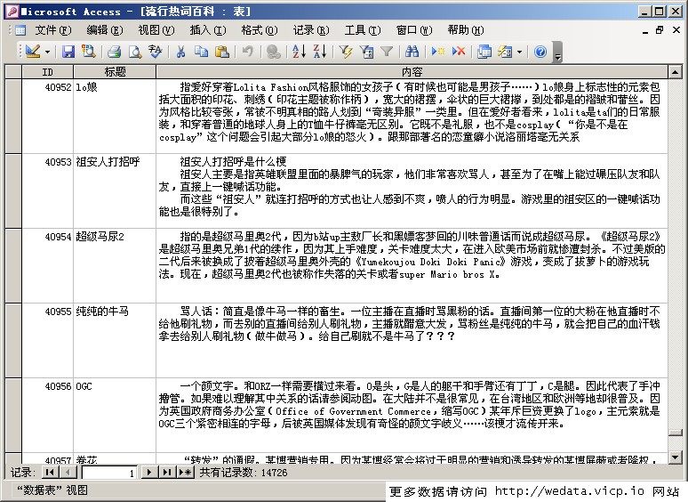Click the title cell 纯纯的牛马
Screen dimensions: 688x502
click(x=115, y=340)
